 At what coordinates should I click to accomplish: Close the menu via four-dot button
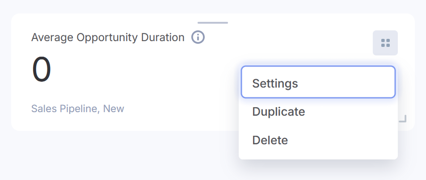tap(385, 43)
